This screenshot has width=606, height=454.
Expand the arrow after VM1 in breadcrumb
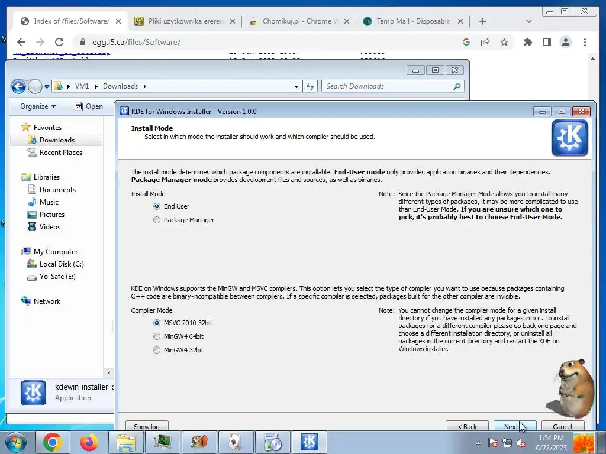(x=96, y=86)
